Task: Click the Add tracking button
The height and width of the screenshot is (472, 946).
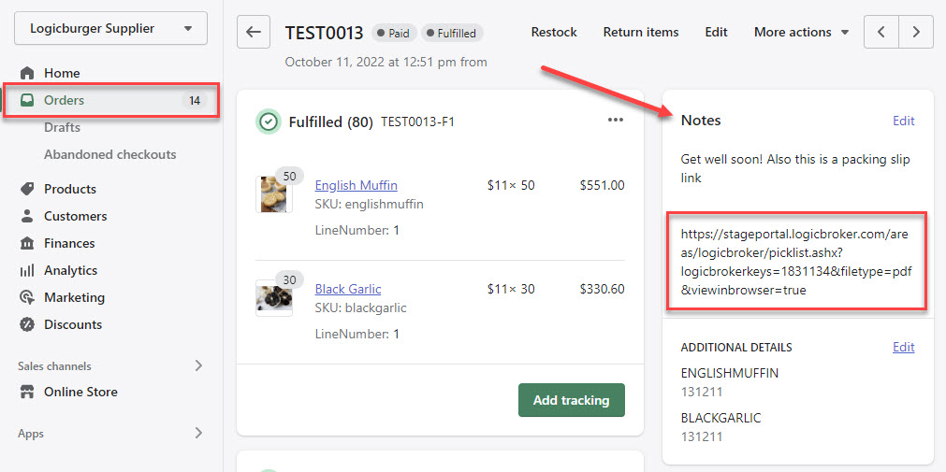Action: 571,400
